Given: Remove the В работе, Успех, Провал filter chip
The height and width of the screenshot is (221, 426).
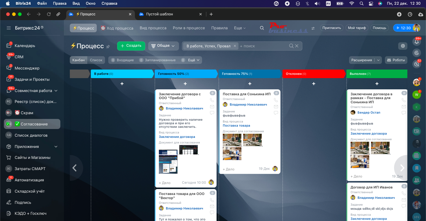Looking at the screenshot, I should point(235,46).
